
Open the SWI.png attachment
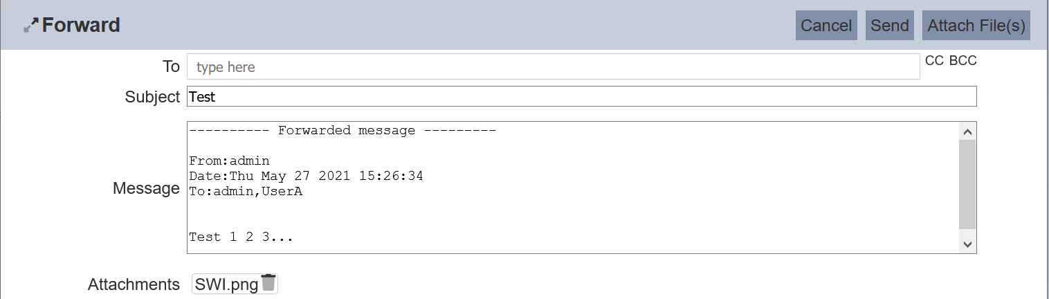[x=226, y=284]
